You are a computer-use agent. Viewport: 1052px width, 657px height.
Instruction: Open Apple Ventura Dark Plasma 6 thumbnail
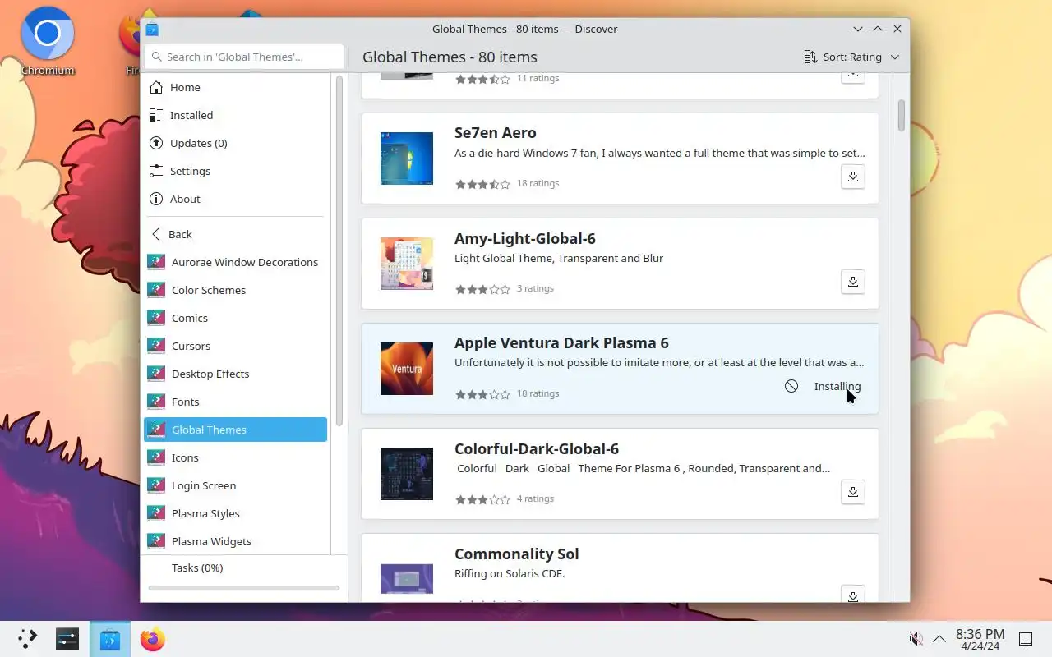point(407,369)
